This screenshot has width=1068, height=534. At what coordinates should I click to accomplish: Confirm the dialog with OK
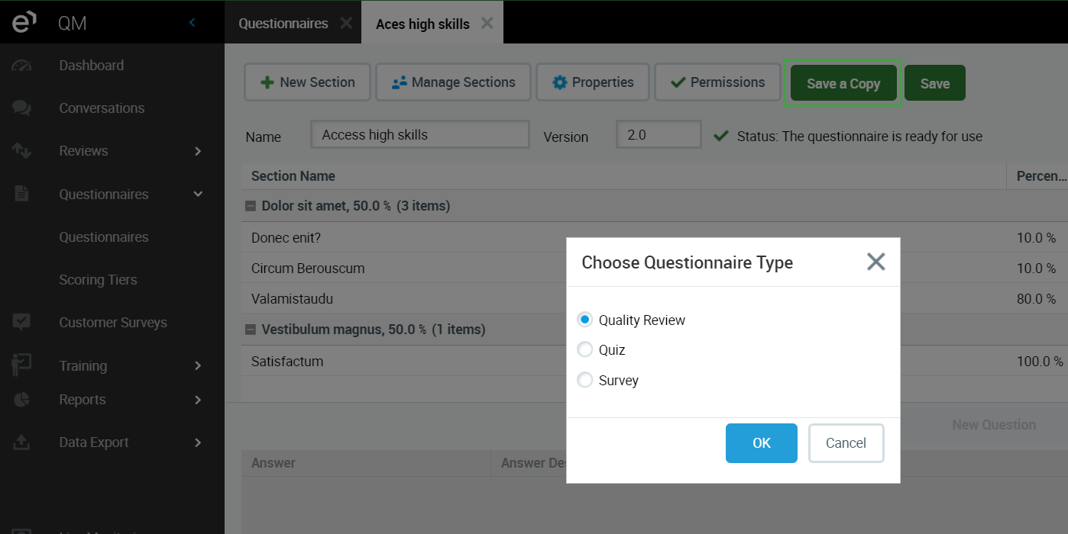[761, 443]
